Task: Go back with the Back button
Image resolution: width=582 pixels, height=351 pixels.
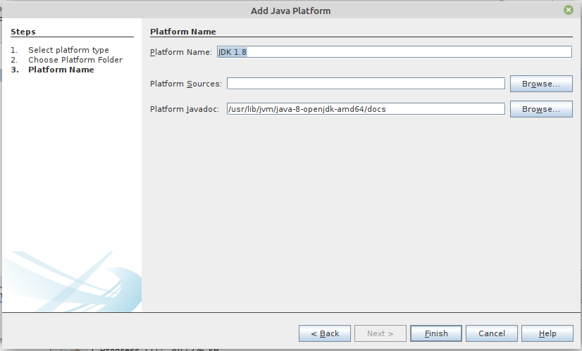Action: click(x=325, y=333)
